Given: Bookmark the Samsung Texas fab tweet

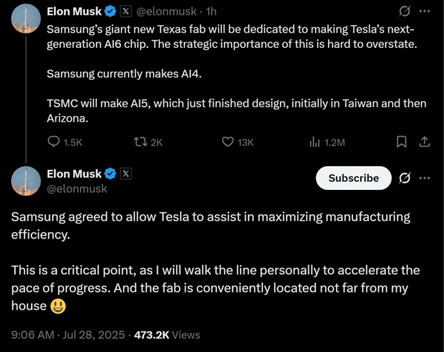Looking at the screenshot, I should tap(402, 142).
